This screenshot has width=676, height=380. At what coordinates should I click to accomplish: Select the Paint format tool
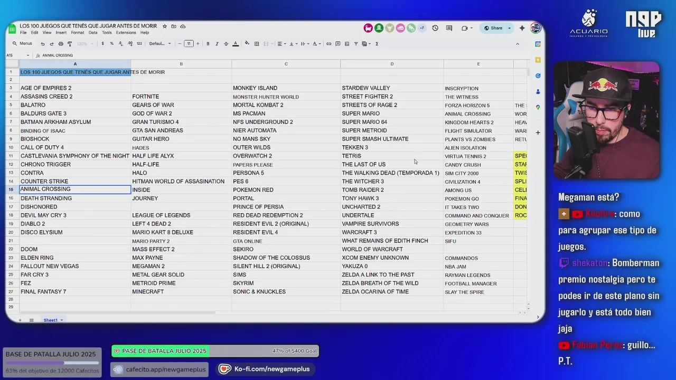(69, 44)
